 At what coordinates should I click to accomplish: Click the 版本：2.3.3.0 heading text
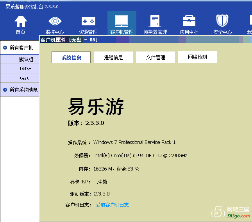86,123
